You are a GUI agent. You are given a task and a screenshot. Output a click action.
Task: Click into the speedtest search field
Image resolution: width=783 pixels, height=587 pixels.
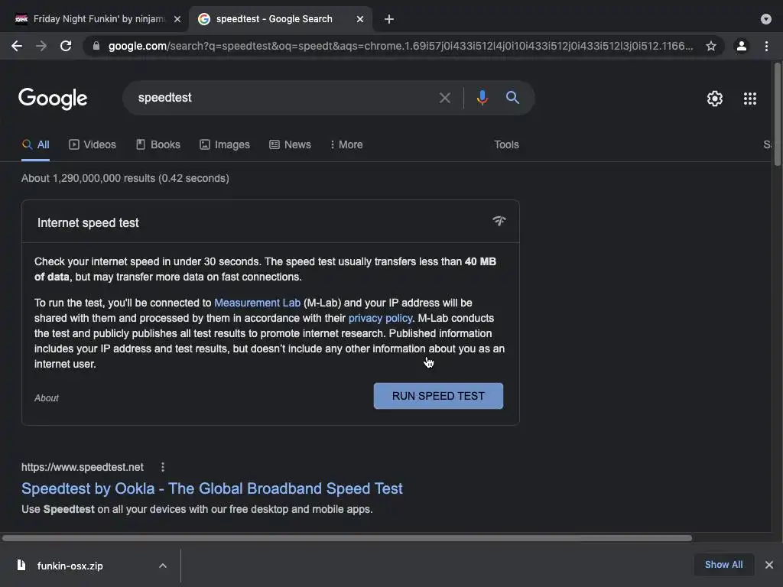tap(284, 98)
